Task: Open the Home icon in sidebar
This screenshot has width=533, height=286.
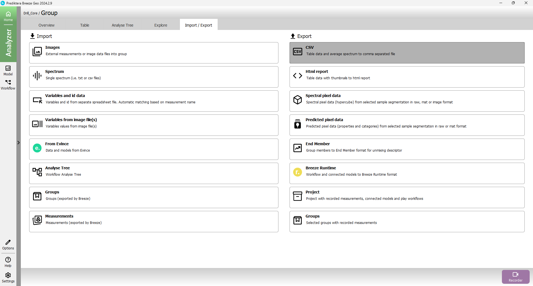Action: [8, 16]
